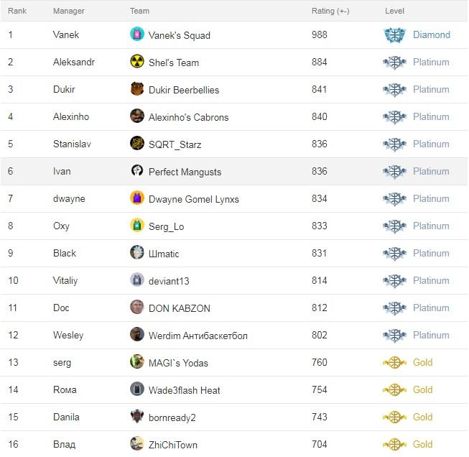The image size is (469, 457).
Task: Click the Manager column header
Action: point(68,11)
